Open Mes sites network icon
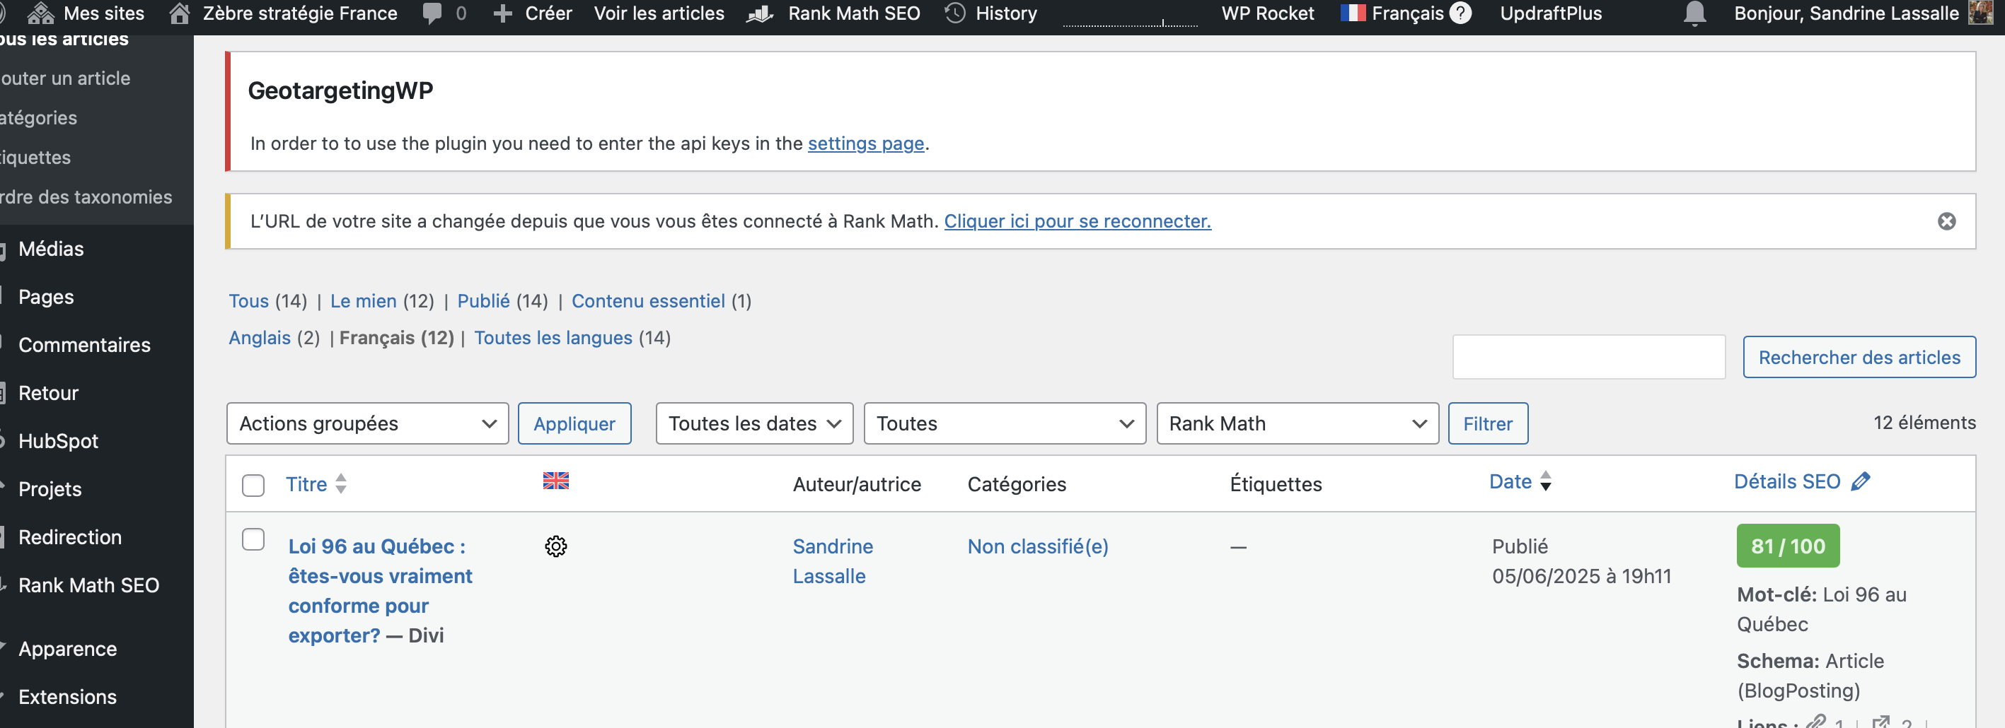Viewport: 2005px width, 728px height. [x=40, y=13]
